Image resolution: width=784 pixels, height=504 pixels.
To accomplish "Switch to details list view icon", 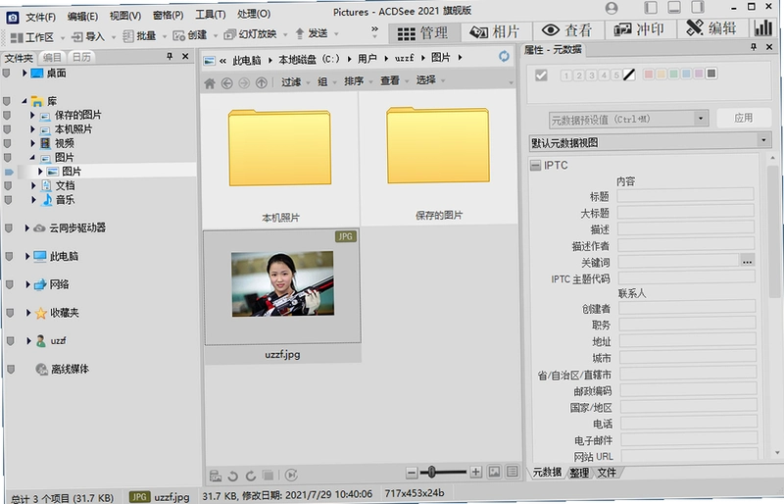I will click(512, 472).
